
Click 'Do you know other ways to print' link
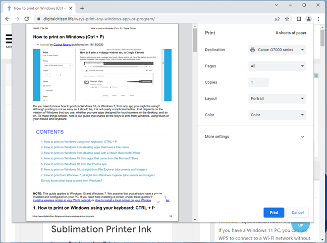(72, 181)
